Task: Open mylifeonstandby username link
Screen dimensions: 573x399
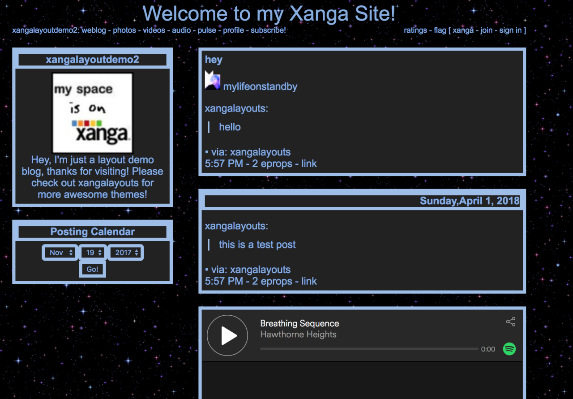Action: pyautogui.click(x=260, y=87)
